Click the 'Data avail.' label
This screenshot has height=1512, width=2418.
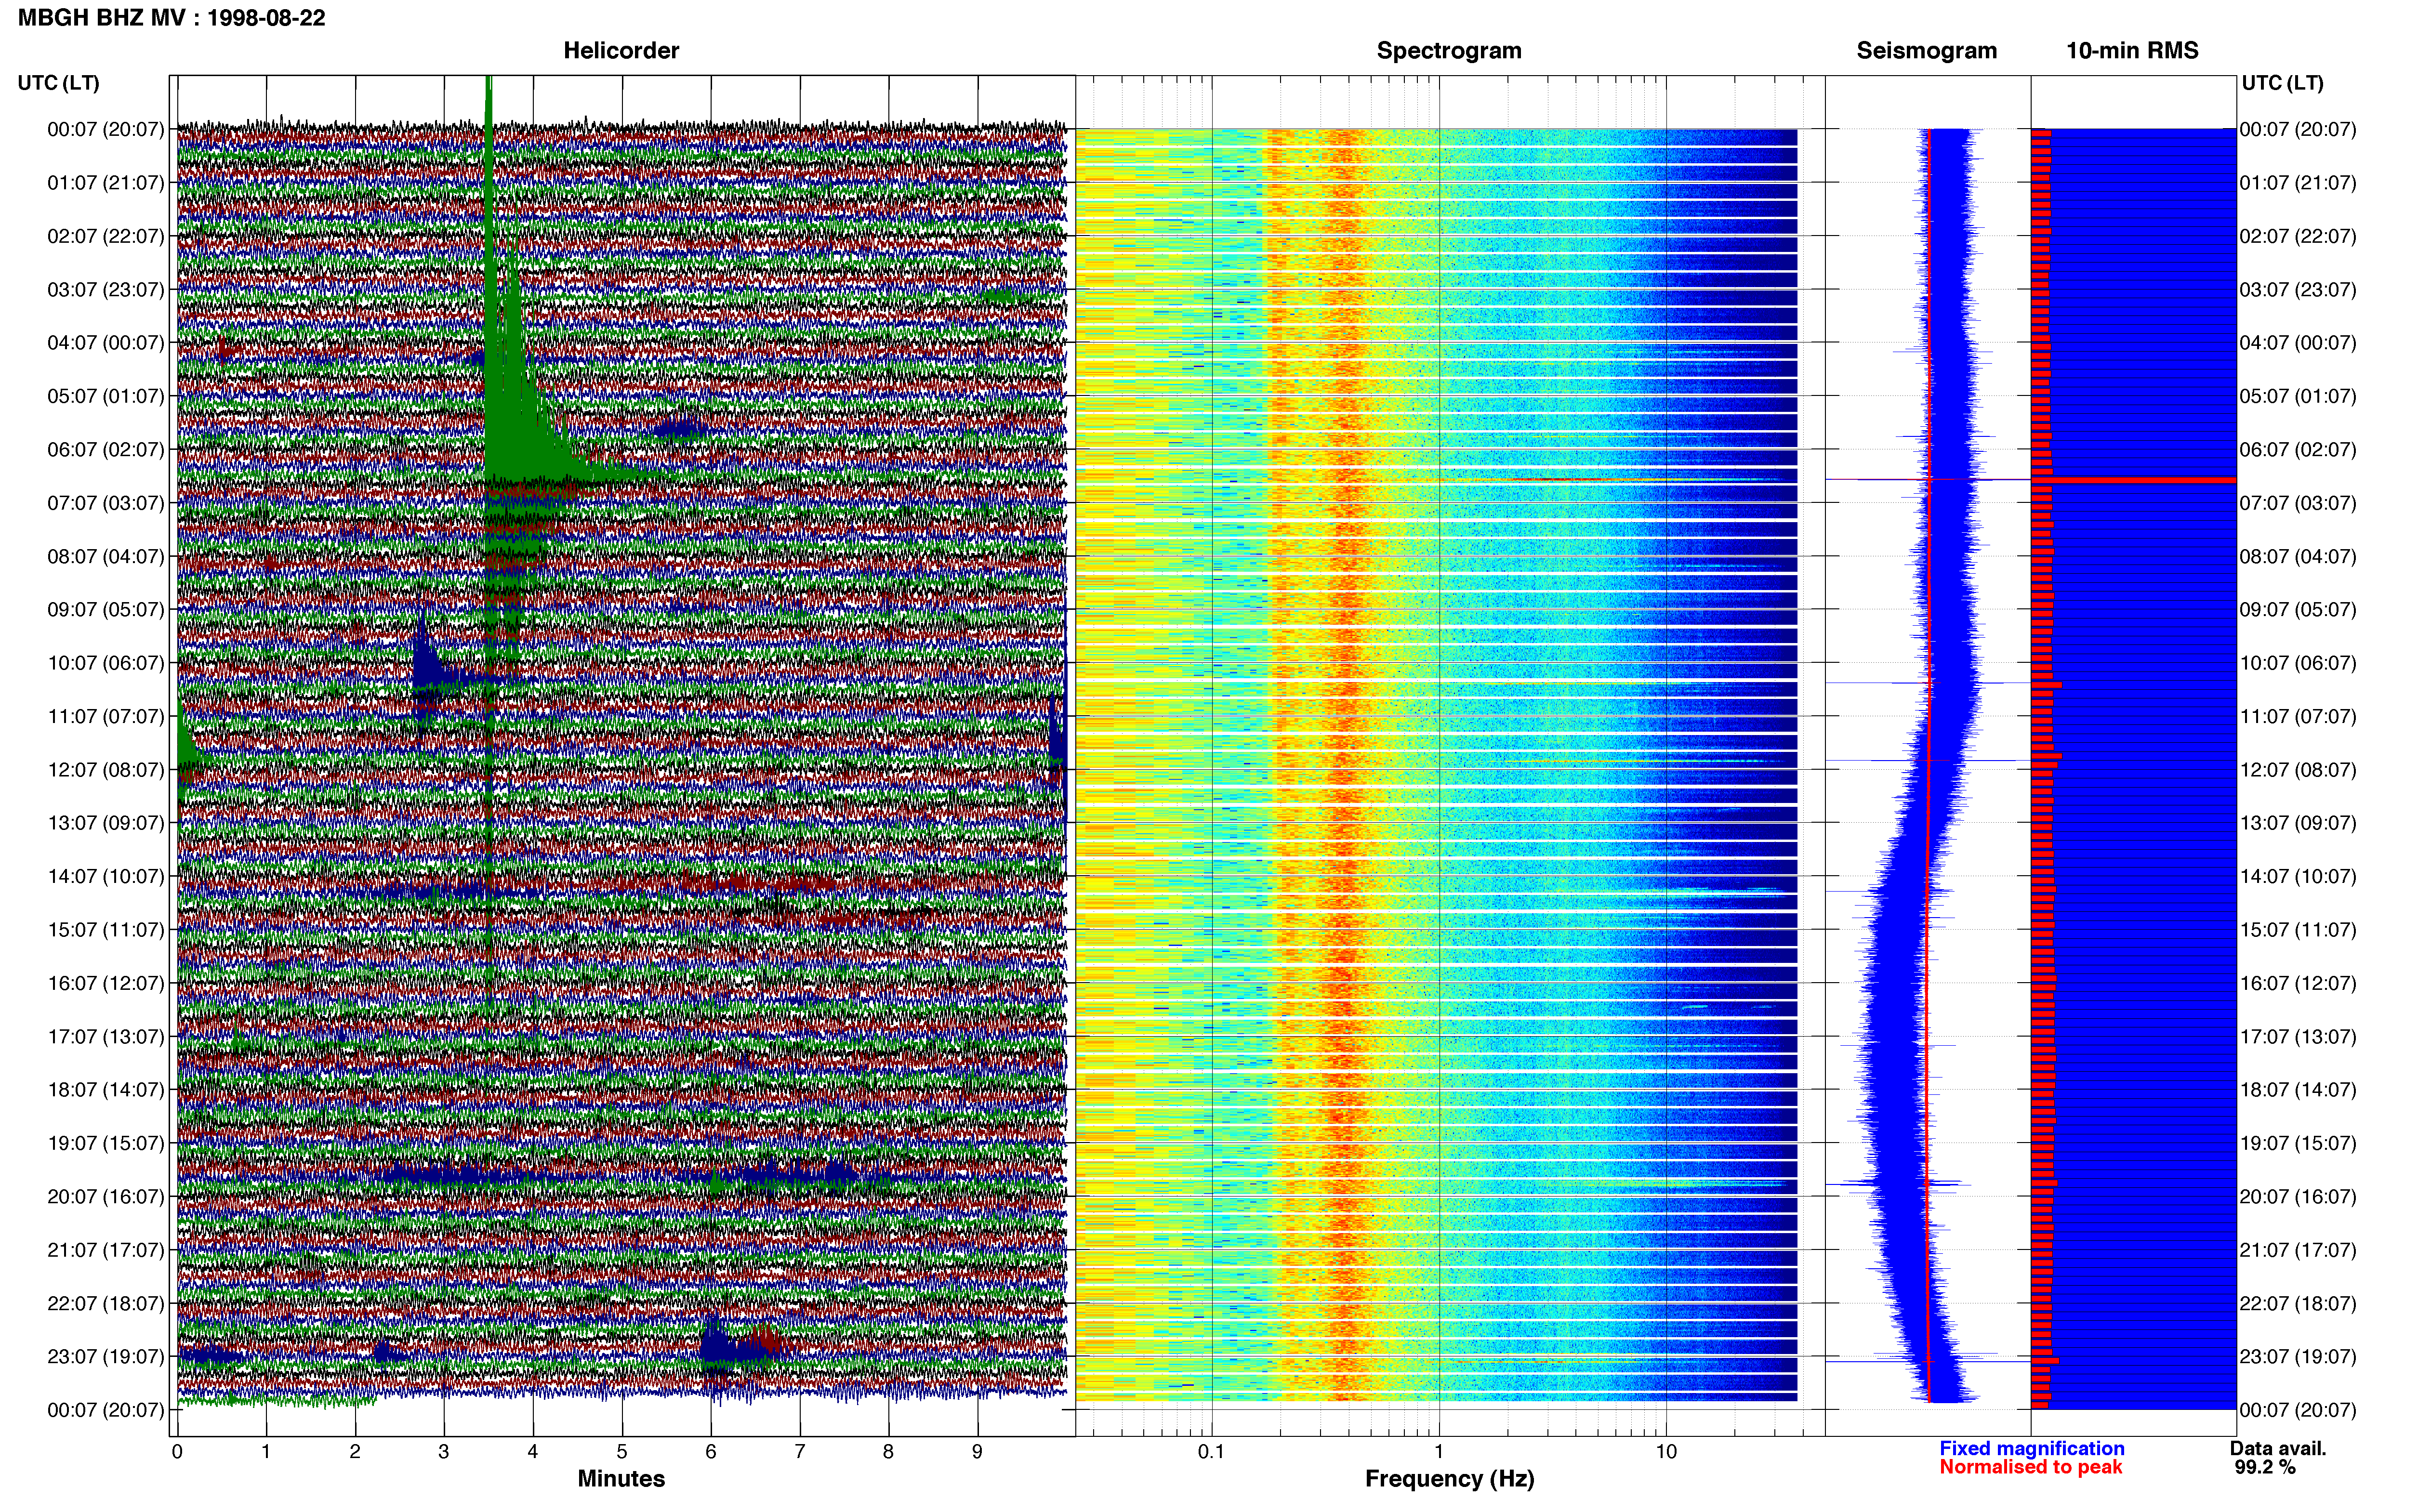[x=2278, y=1449]
